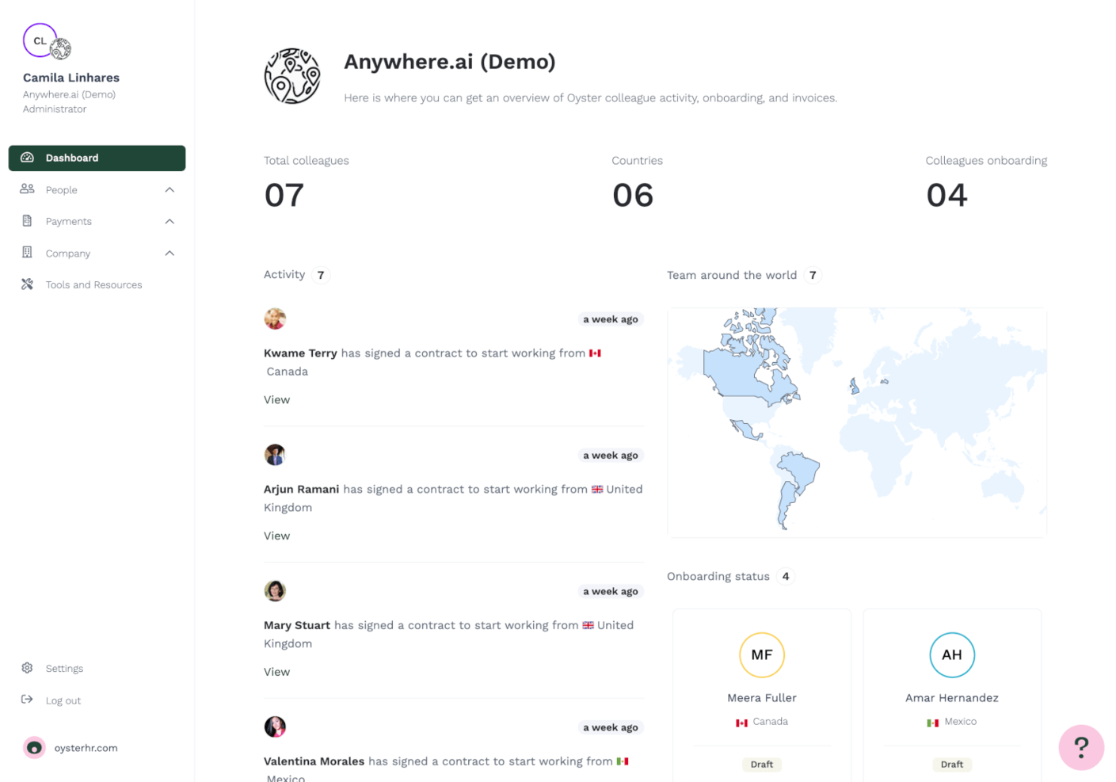Collapse the People section chevron

[x=169, y=189]
